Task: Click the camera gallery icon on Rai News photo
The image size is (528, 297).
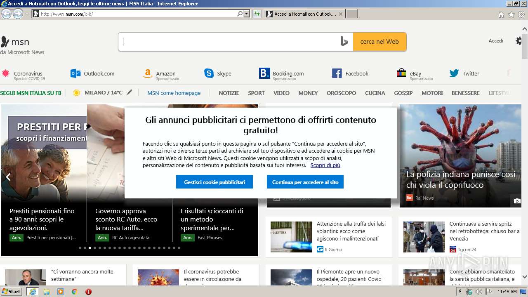Action: pos(517,201)
